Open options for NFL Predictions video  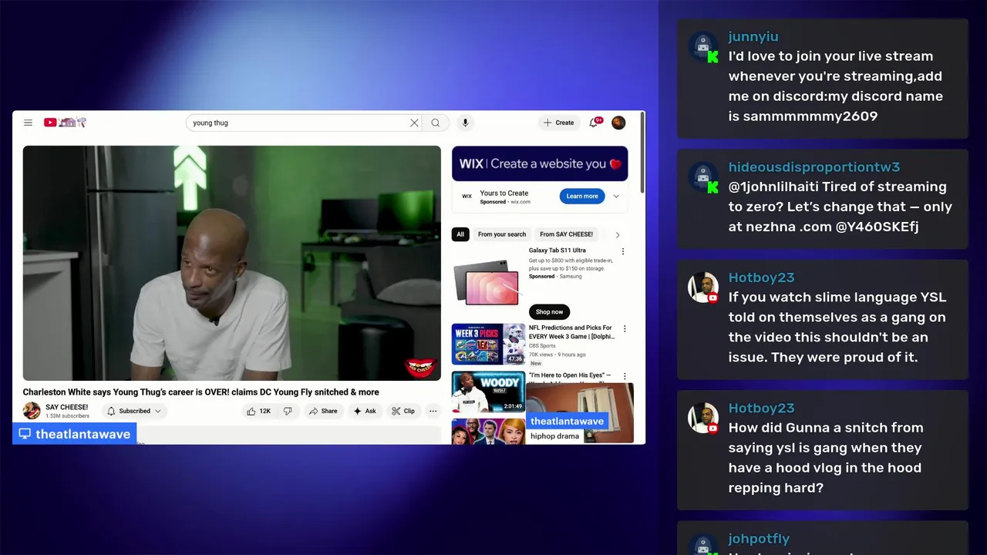coord(625,329)
